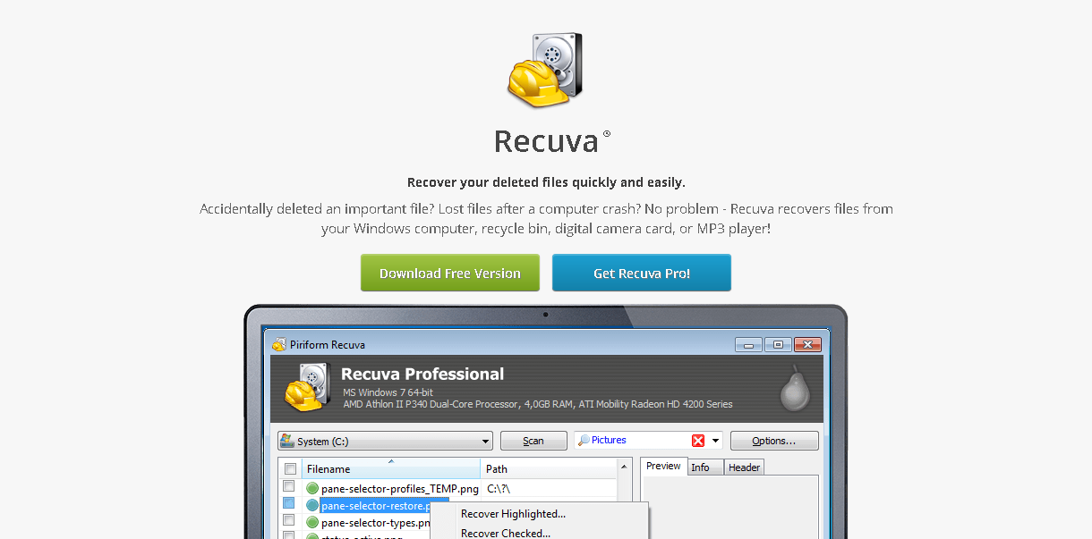Toggle the select-all checkbox in header
This screenshot has width=1092, height=539.
[290, 468]
